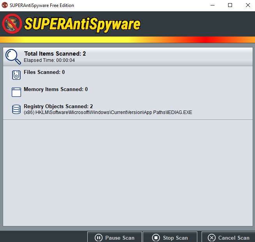Click the Stop Scan button
The height and width of the screenshot is (242, 255).
coord(170,237)
